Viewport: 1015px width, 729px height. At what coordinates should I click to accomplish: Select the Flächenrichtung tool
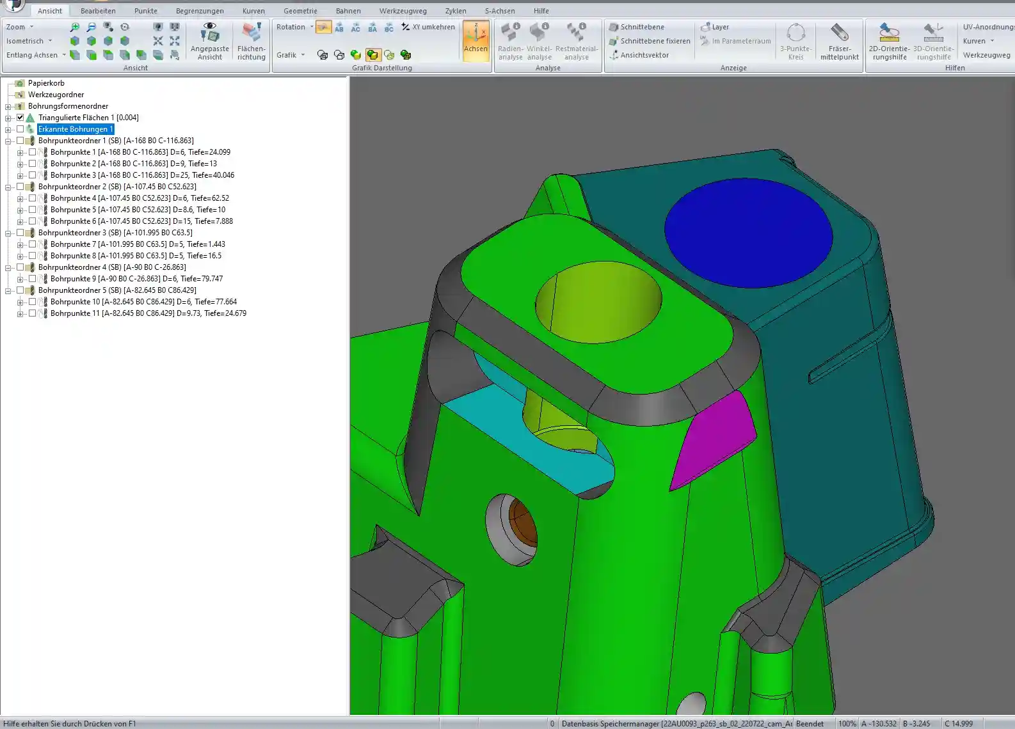[x=251, y=42]
